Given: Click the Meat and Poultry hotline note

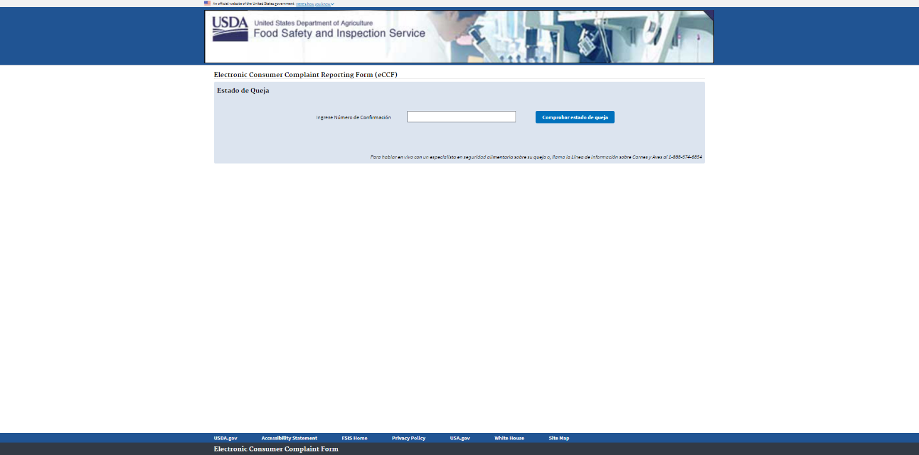Looking at the screenshot, I should (x=536, y=157).
